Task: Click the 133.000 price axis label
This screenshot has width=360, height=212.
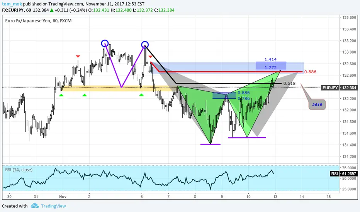Action: [x=349, y=52]
